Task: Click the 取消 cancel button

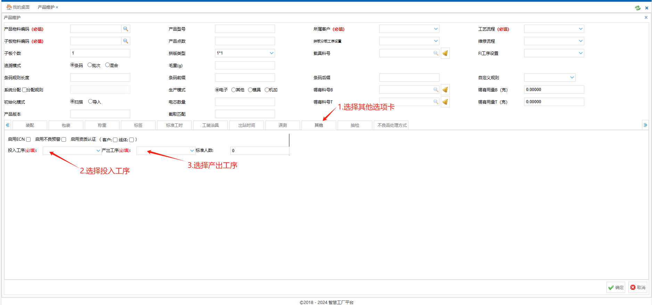Action: (x=638, y=287)
